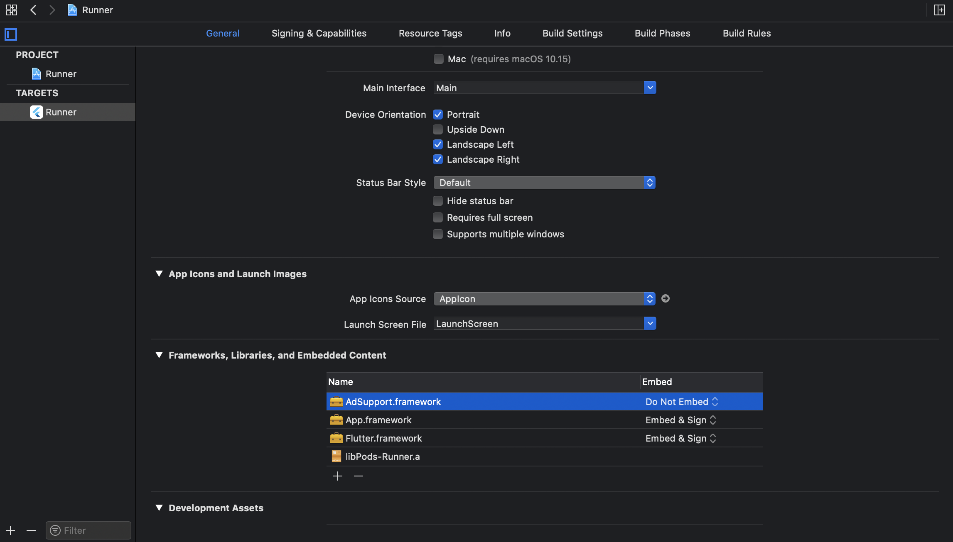Change Flutter.framework Embed & Sign option

[681, 438]
